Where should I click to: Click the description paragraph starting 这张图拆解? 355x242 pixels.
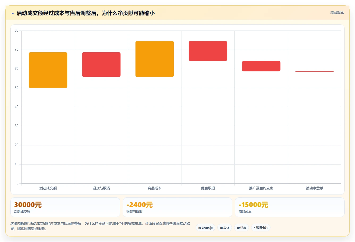pos(100,226)
